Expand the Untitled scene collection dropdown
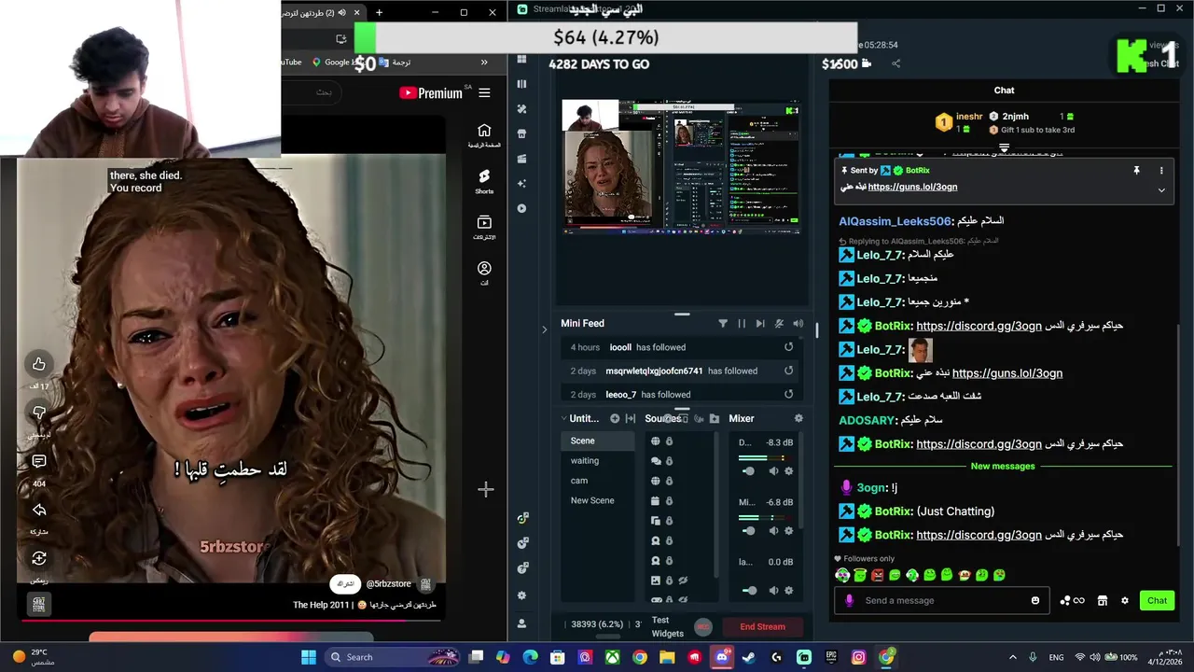The image size is (1194, 672). pos(563,418)
